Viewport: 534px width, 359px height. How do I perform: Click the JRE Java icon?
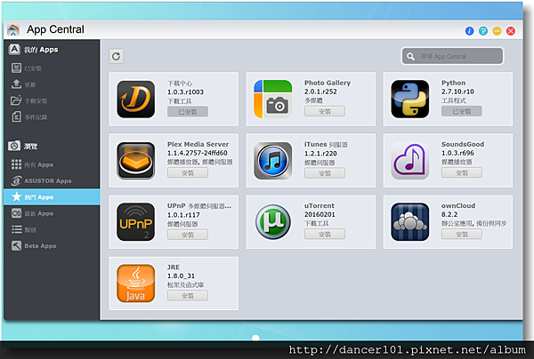(135, 283)
